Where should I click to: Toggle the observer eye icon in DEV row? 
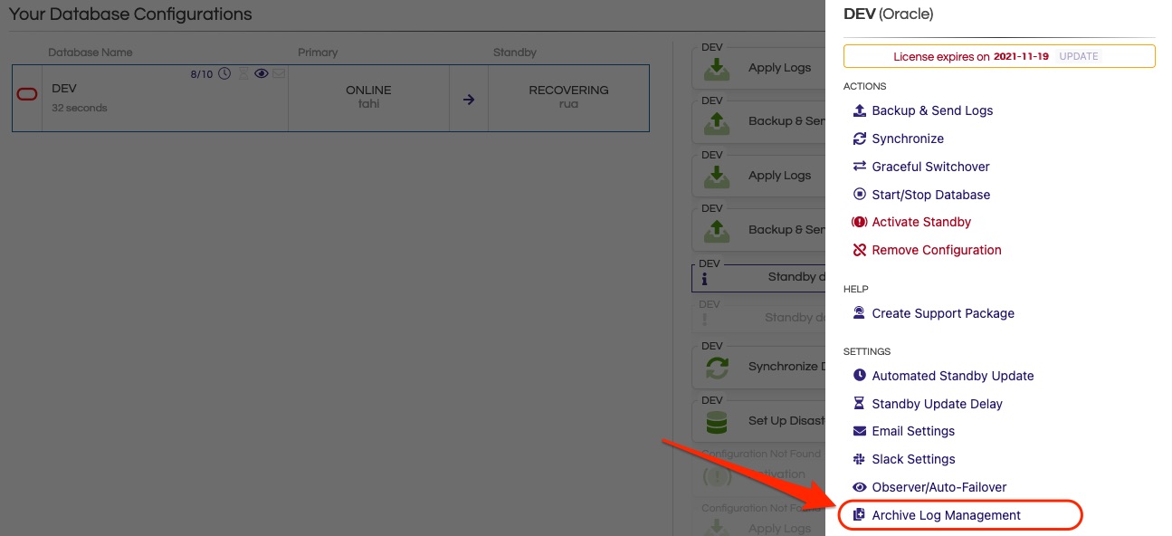pos(262,74)
